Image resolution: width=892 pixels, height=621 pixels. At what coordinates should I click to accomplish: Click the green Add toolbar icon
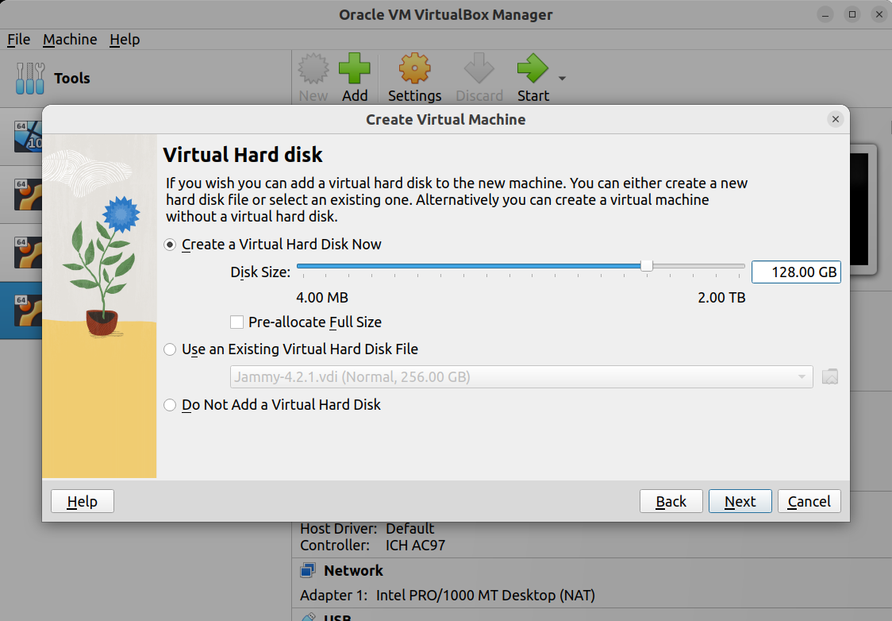click(x=355, y=69)
